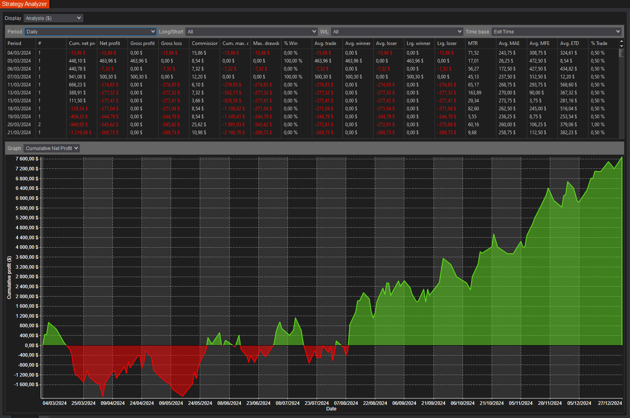The height and width of the screenshot is (418, 630).
Task: Open the Period Daily dropdown
Action: click(90, 32)
